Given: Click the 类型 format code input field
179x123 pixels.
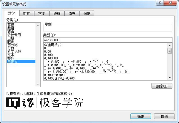Looking at the screenshot, I should (107, 40).
